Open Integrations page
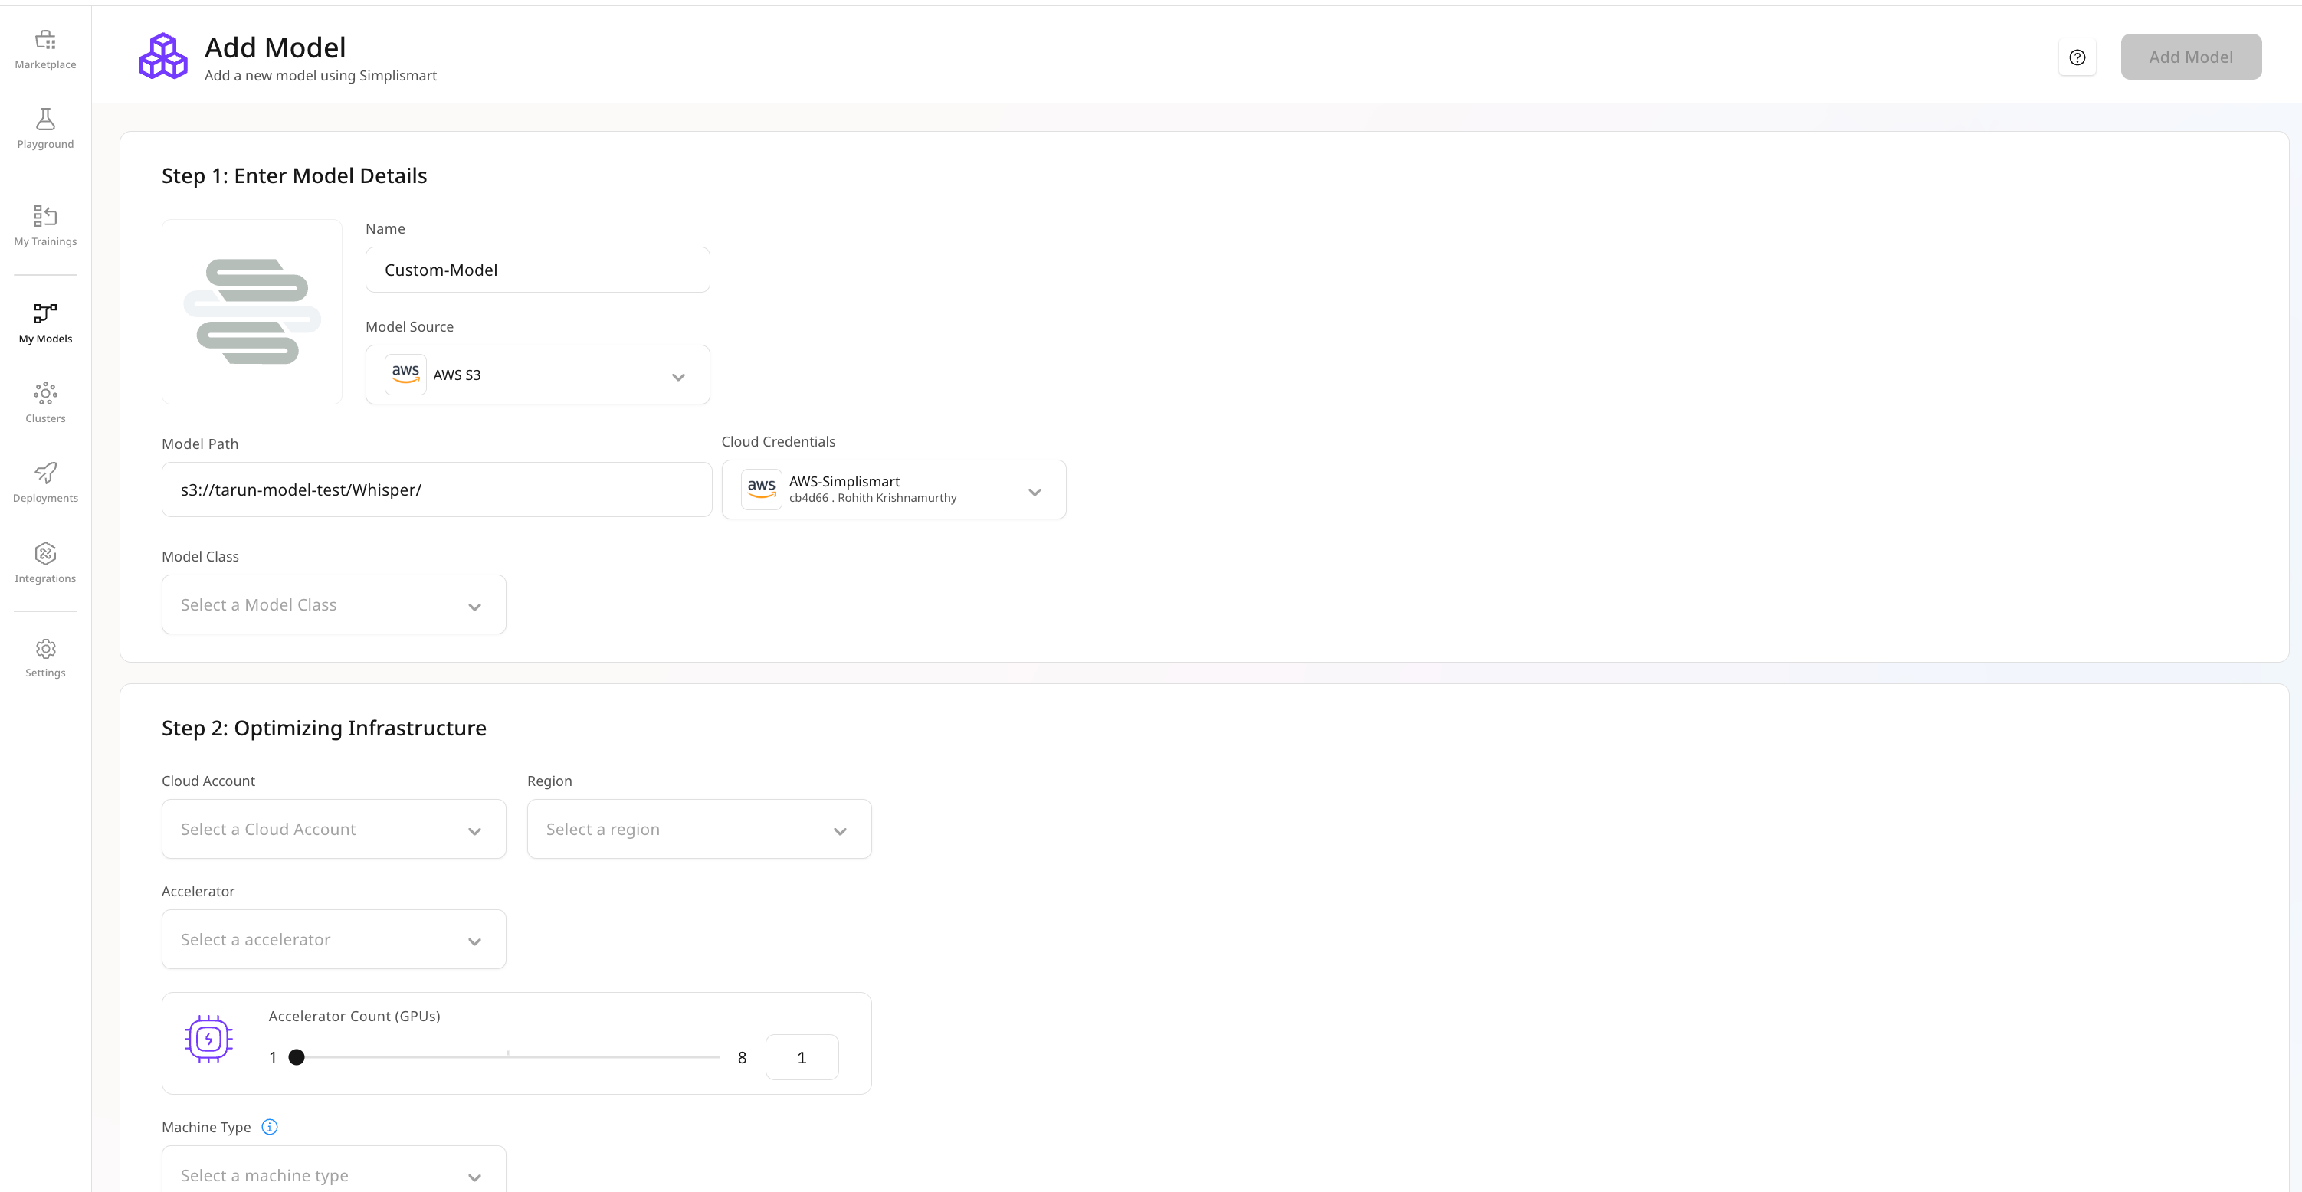 pos(44,563)
